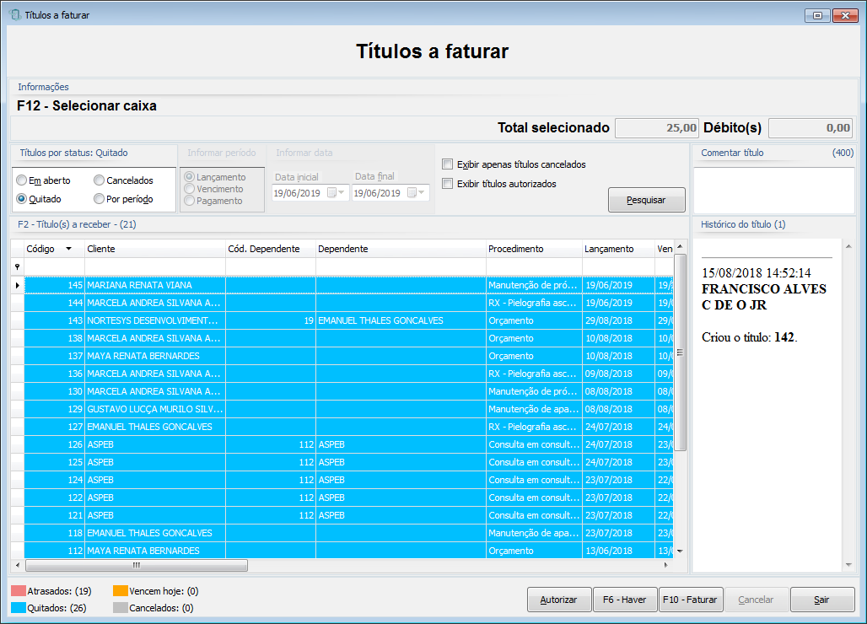Click the Vencem hoje orange swatch
Screen dimensions: 867x624
(120, 591)
